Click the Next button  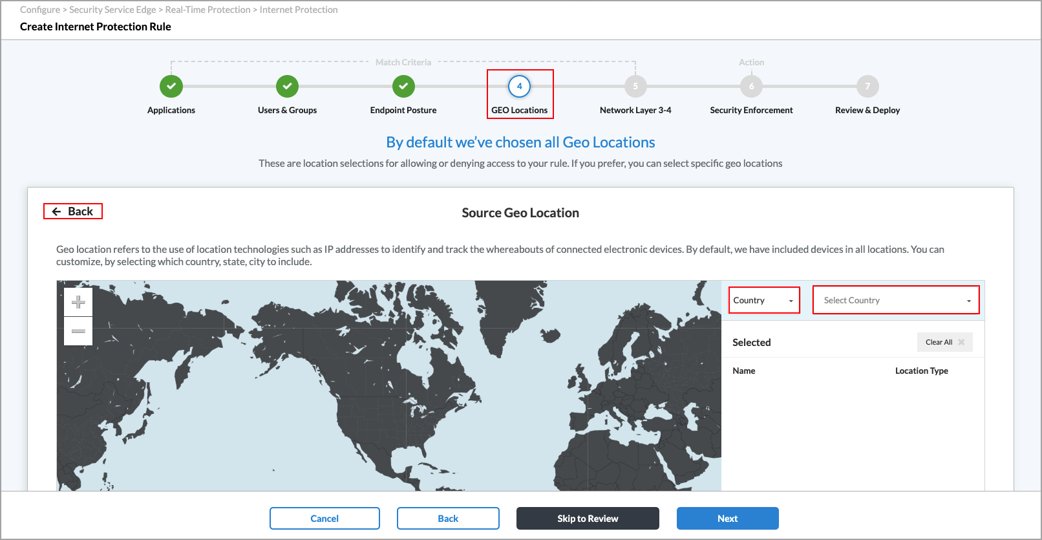(x=727, y=519)
